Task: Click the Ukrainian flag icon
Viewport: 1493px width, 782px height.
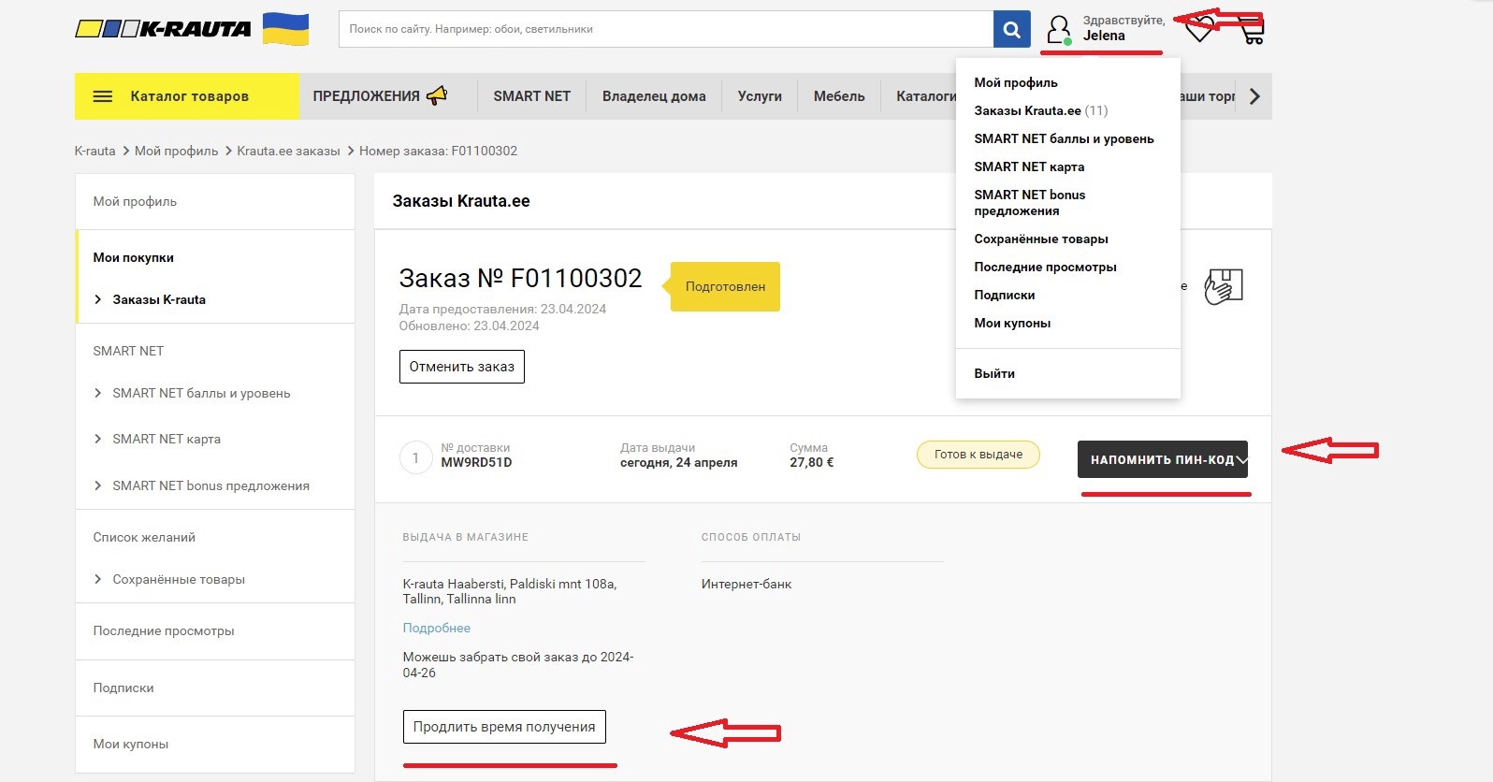Action: click(x=285, y=29)
